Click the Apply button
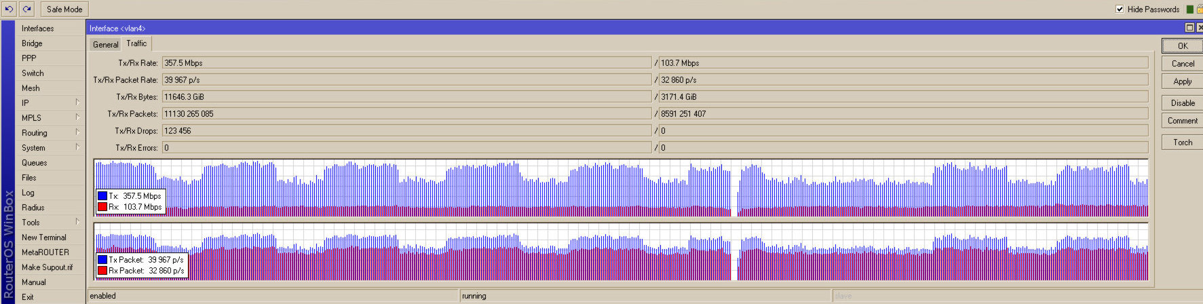 pos(1182,81)
